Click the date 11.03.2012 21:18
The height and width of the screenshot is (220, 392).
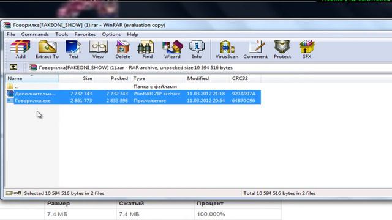click(206, 94)
